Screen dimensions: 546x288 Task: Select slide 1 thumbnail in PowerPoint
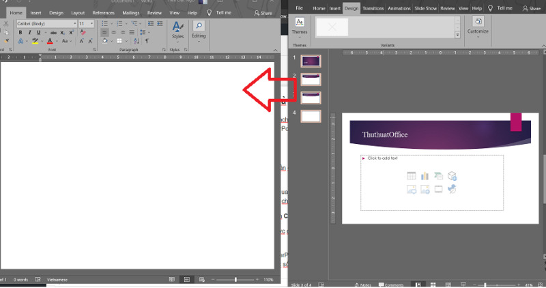pyautogui.click(x=311, y=61)
